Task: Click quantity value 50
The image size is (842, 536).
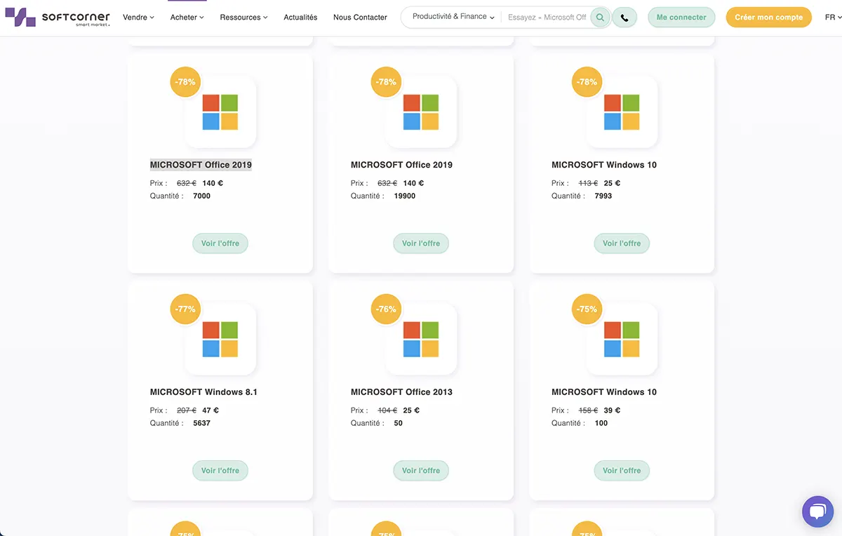Action: point(399,423)
